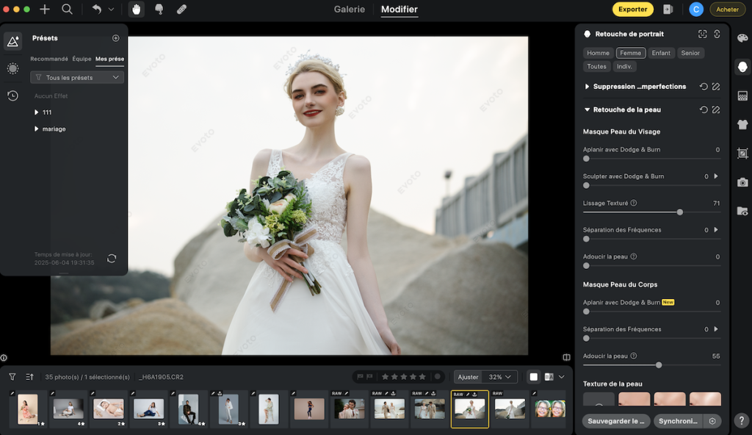Viewport: 752px width, 435px height.
Task: Refresh the presets update time
Action: (112, 258)
